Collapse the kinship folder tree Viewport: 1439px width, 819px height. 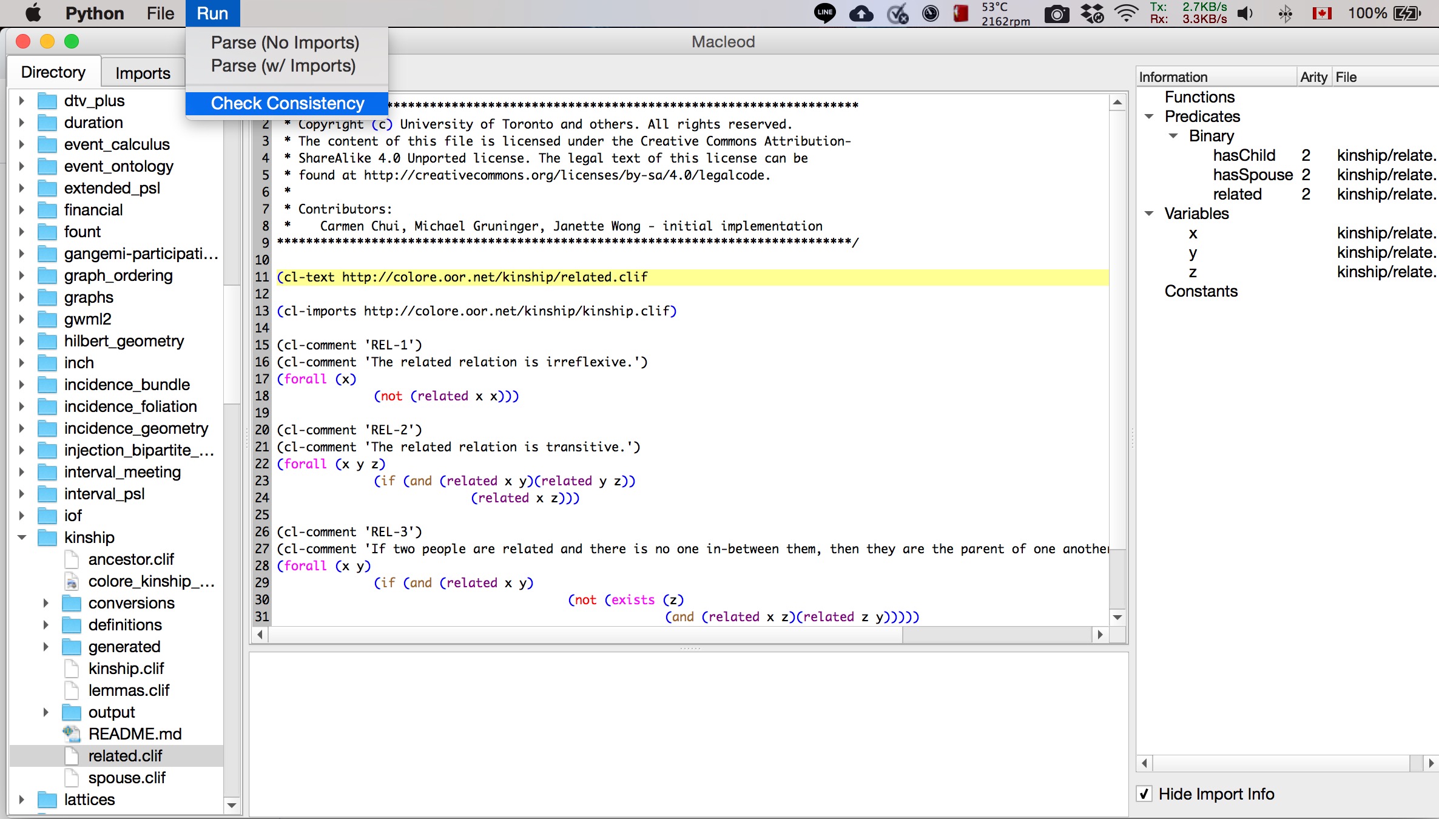(22, 538)
